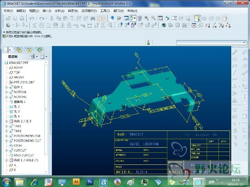The image size is (250, 187).
Task: Click the Find binoculars icon
Action: click(93, 18)
